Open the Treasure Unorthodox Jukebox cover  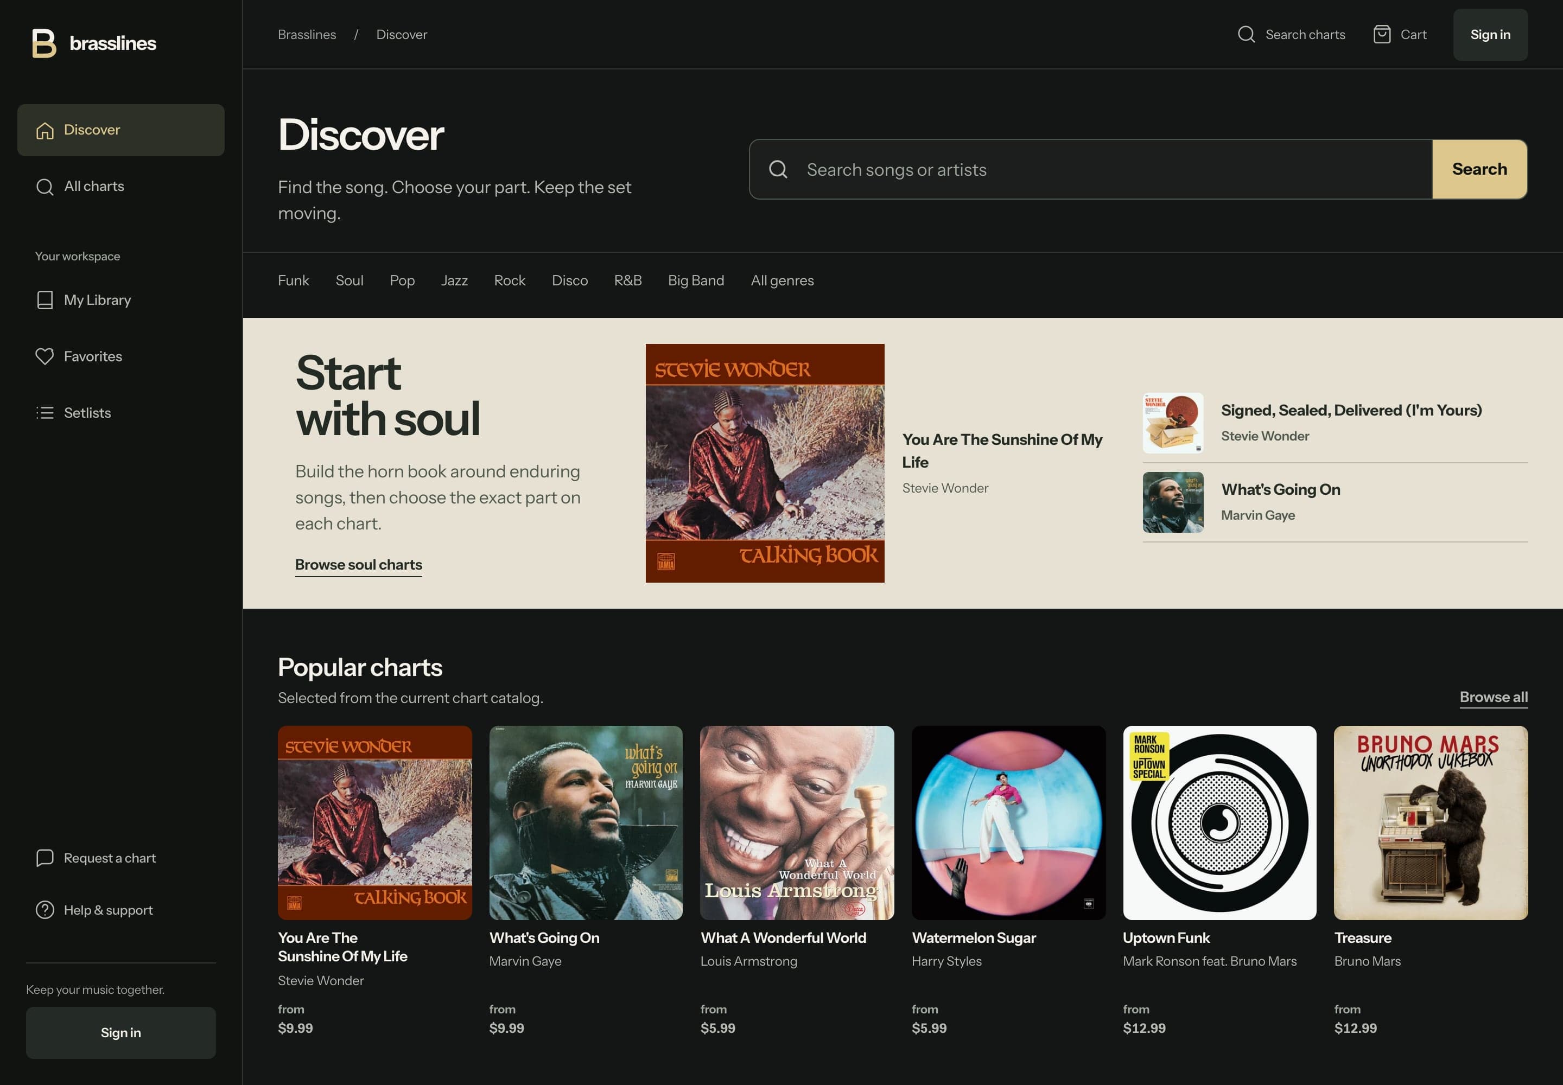[1431, 822]
